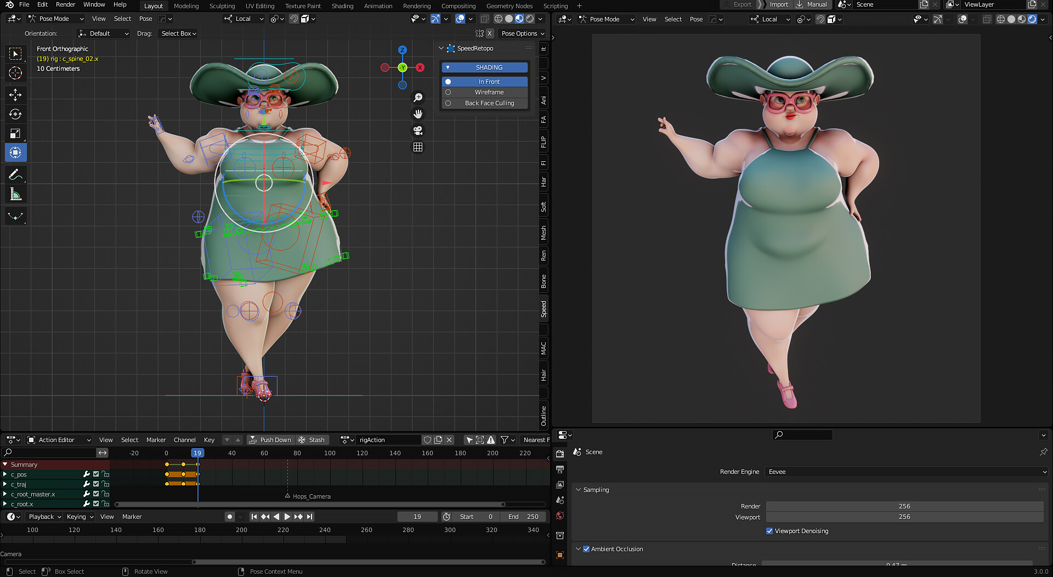Viewport: 1053px width, 577px height.
Task: Open the Output properties tab
Action: pos(559,469)
